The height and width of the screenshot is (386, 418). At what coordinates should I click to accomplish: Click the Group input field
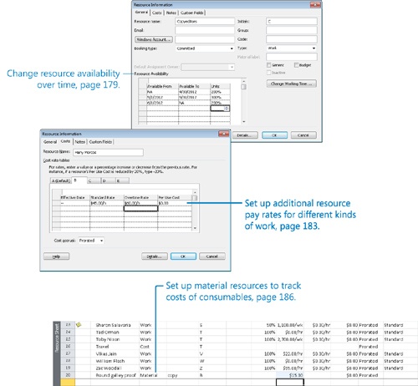[292, 30]
